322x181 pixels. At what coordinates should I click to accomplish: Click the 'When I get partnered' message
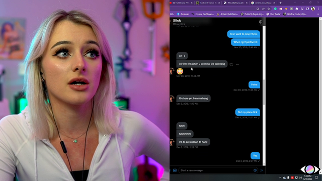[x=245, y=42]
